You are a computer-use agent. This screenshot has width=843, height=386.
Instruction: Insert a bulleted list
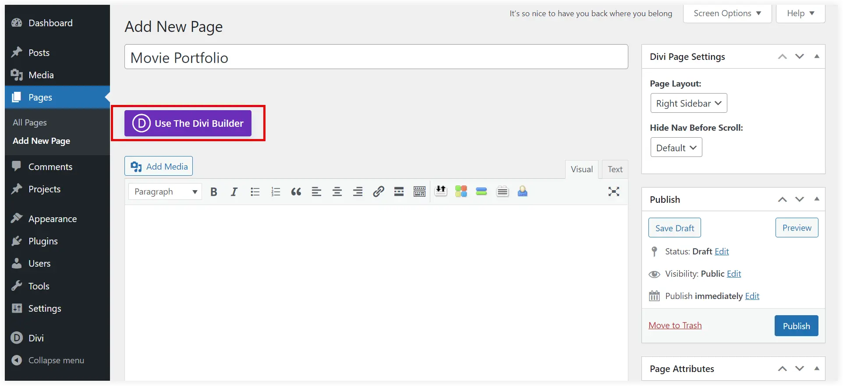pyautogui.click(x=255, y=191)
